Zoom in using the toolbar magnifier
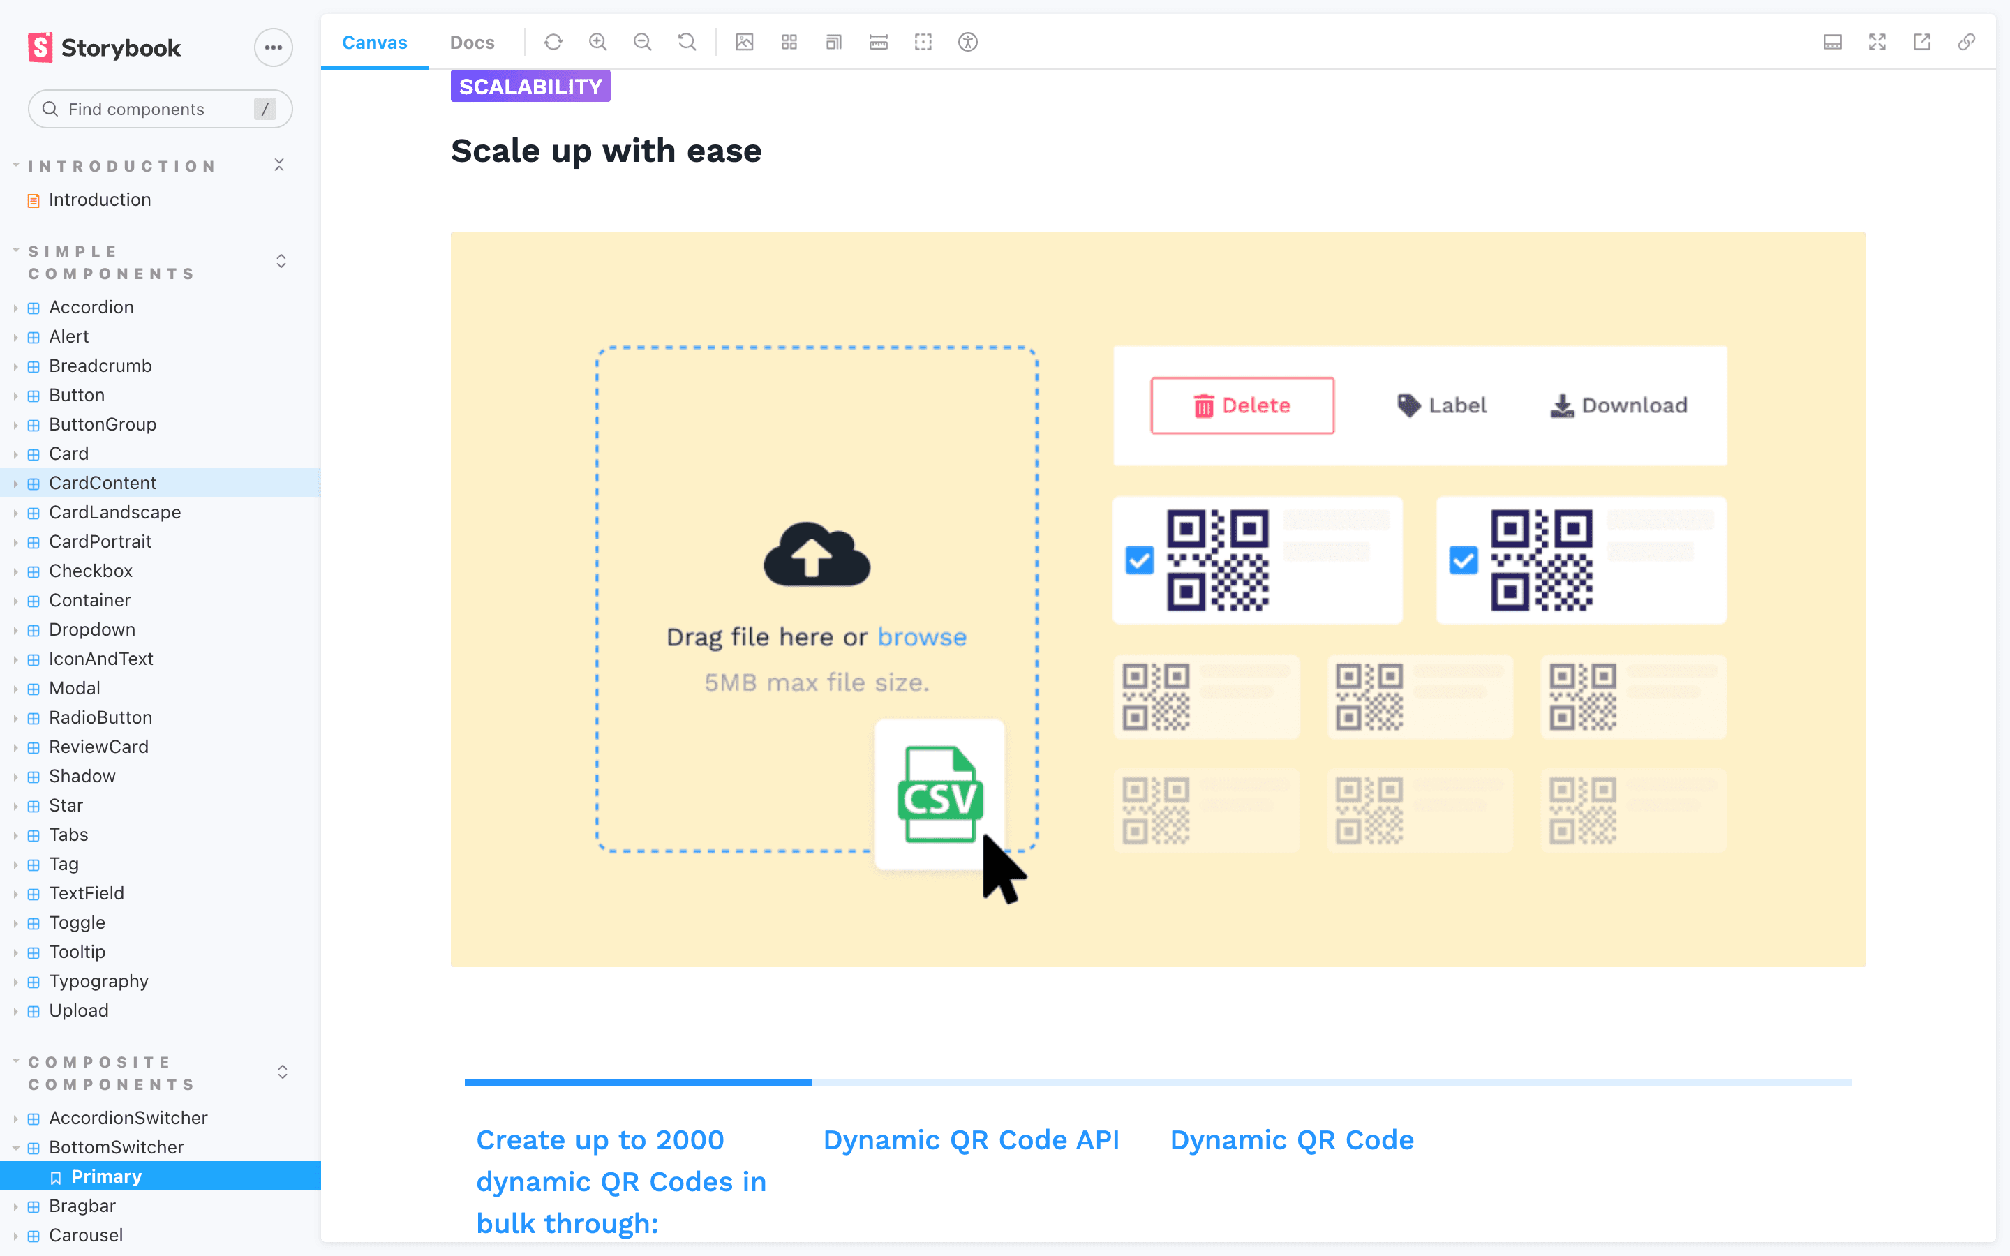The image size is (2010, 1256). 598,43
